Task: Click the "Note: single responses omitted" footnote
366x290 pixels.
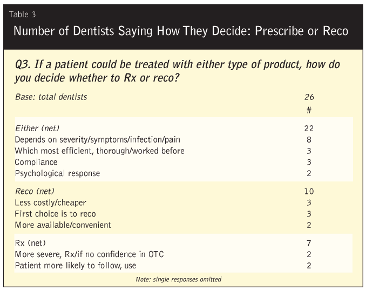Action: coord(179,279)
